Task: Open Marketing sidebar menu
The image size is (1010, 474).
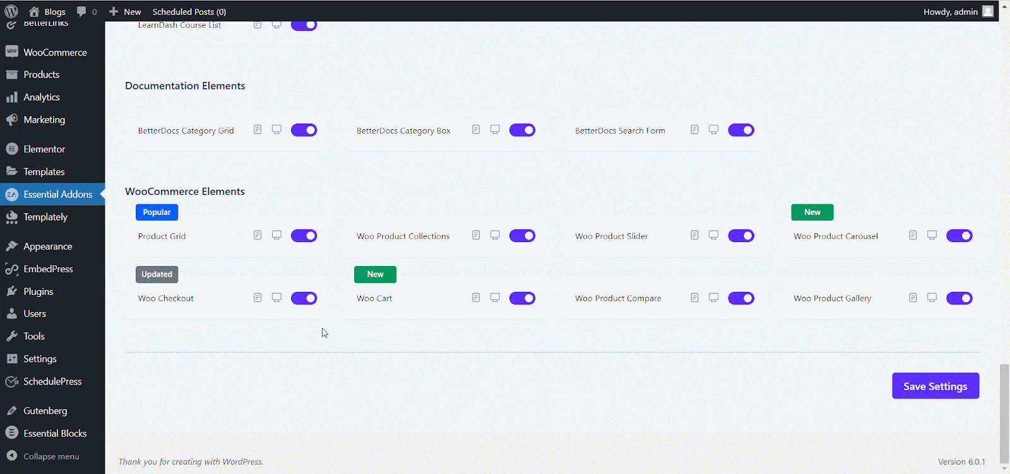Action: 52,120
